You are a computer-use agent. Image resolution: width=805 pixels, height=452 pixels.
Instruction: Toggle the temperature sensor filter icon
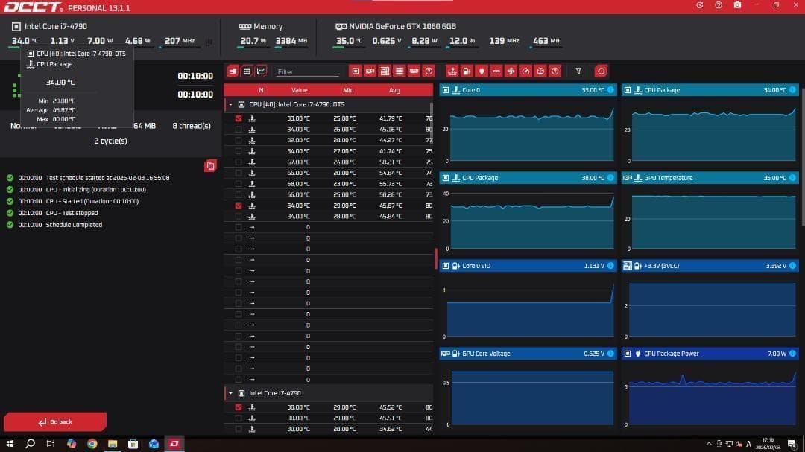pos(452,71)
